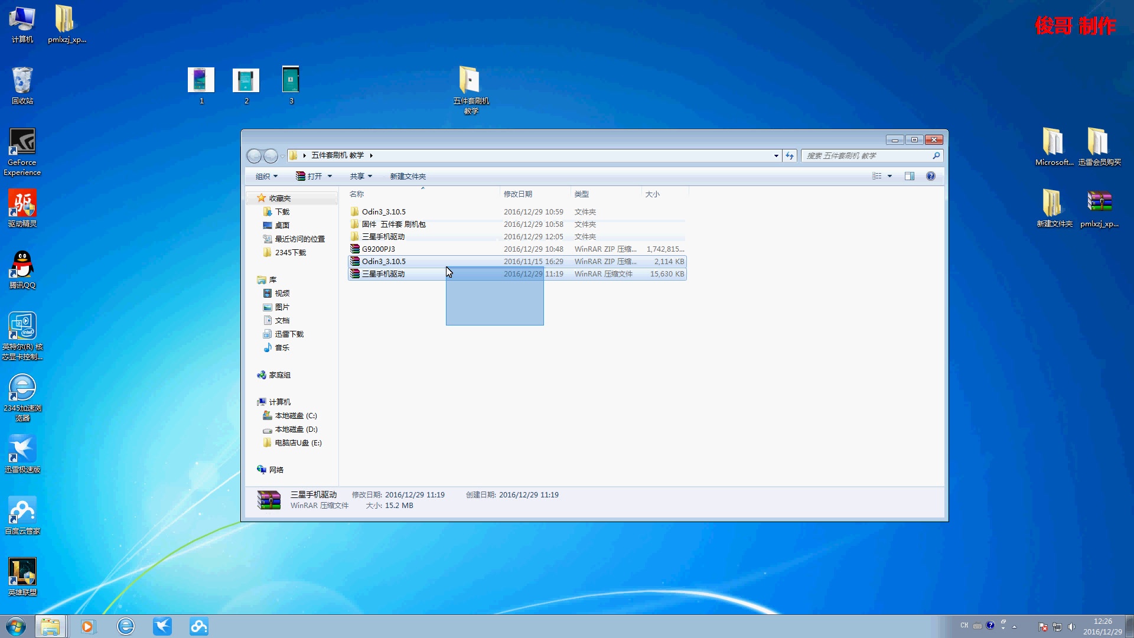Select the 迅雷极速版 desktop shortcut
The height and width of the screenshot is (638, 1134).
(x=22, y=454)
